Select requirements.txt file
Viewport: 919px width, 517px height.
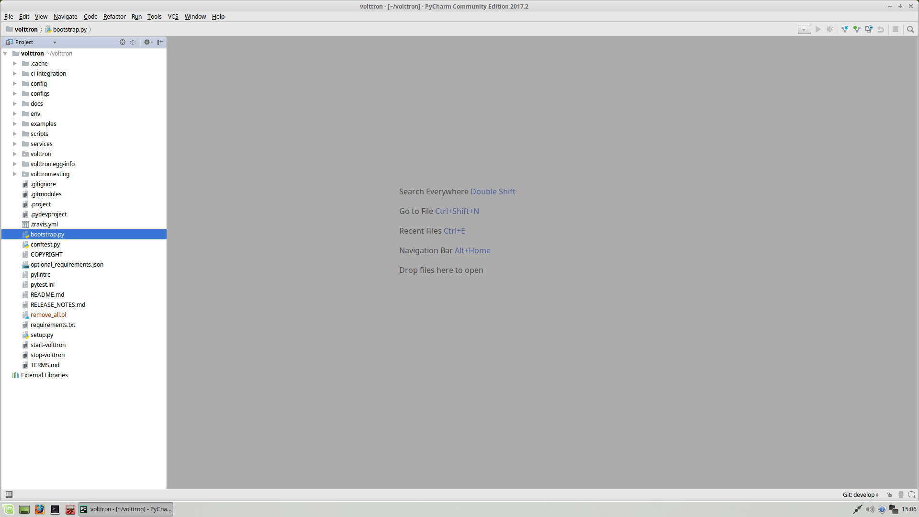pyautogui.click(x=53, y=325)
